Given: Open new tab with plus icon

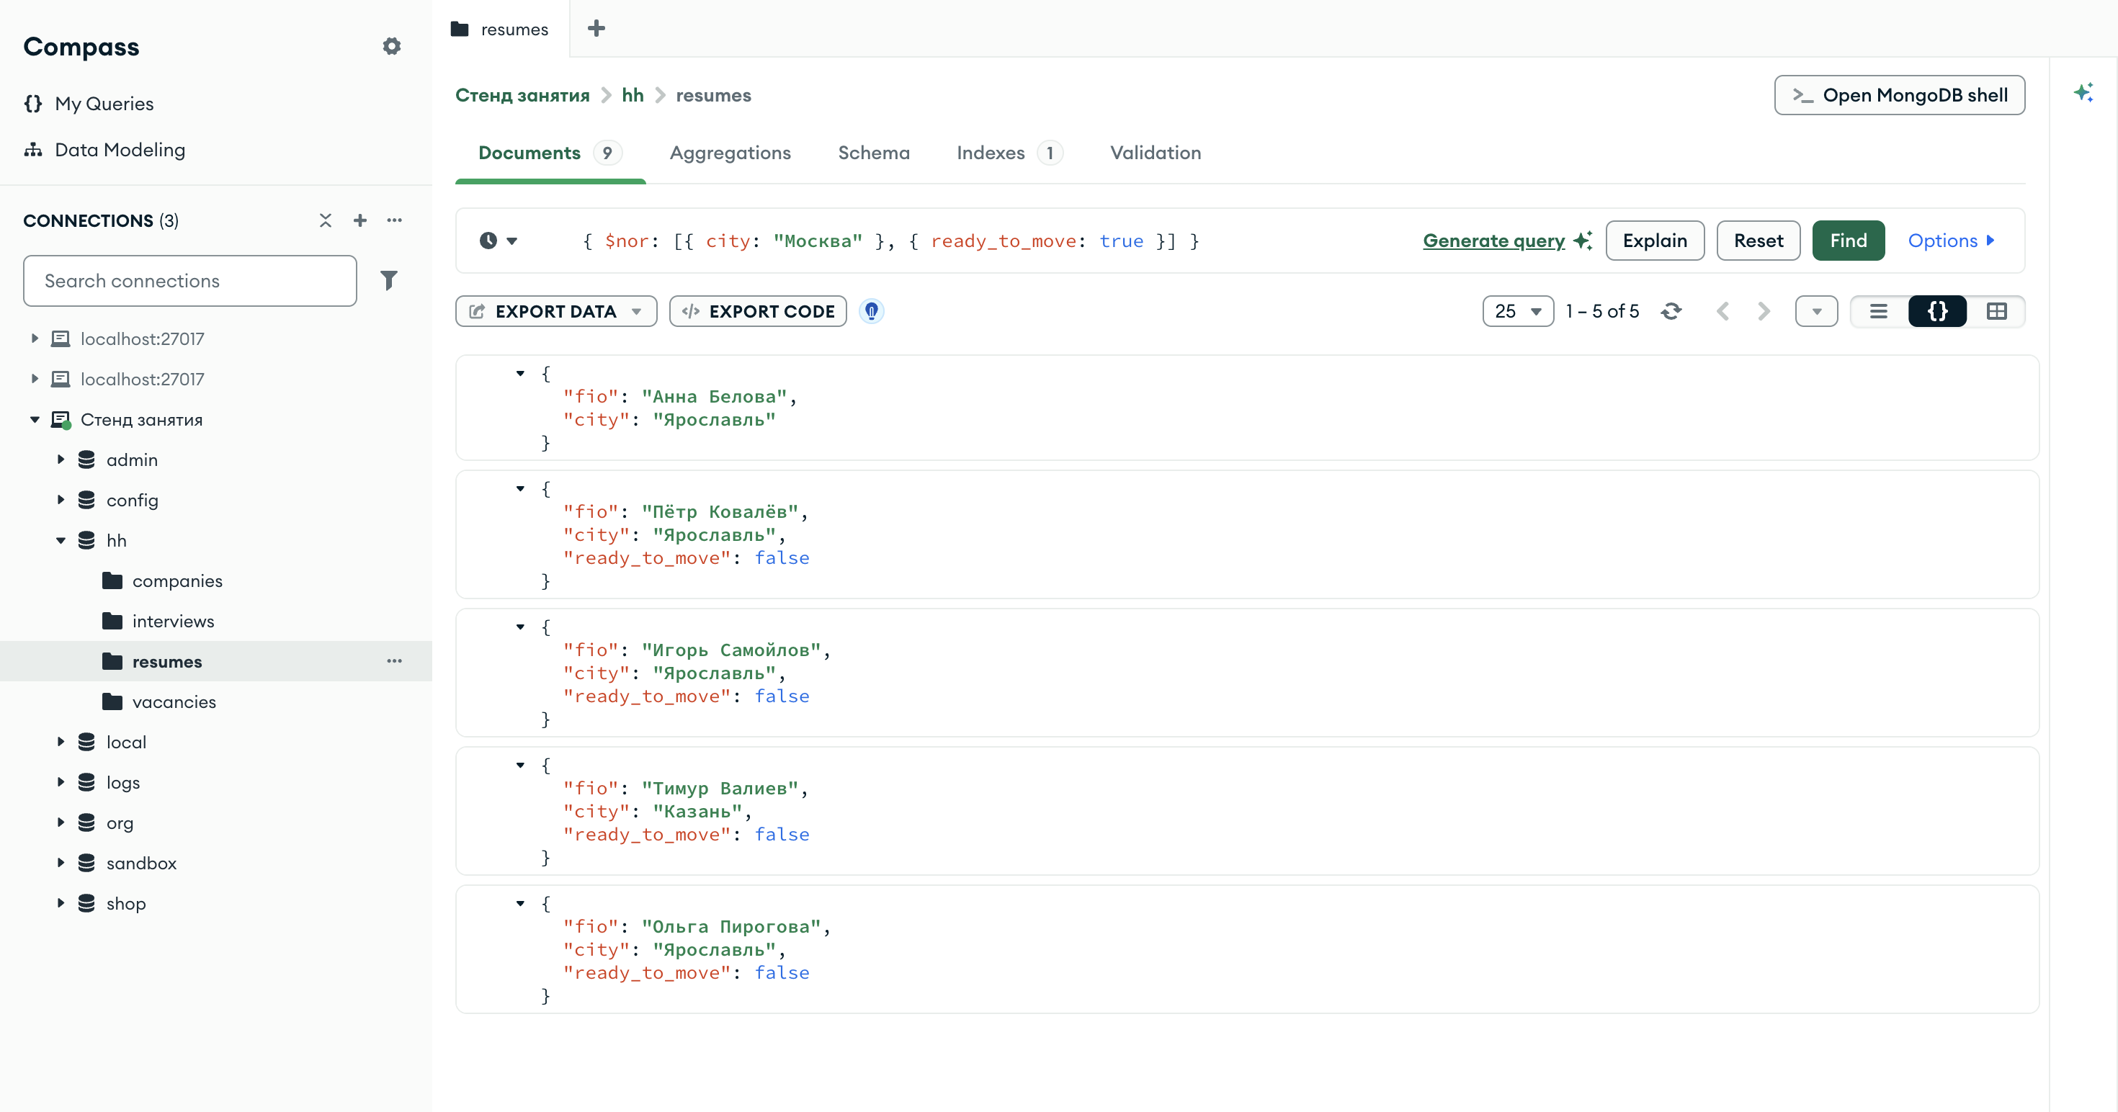Looking at the screenshot, I should 596,29.
